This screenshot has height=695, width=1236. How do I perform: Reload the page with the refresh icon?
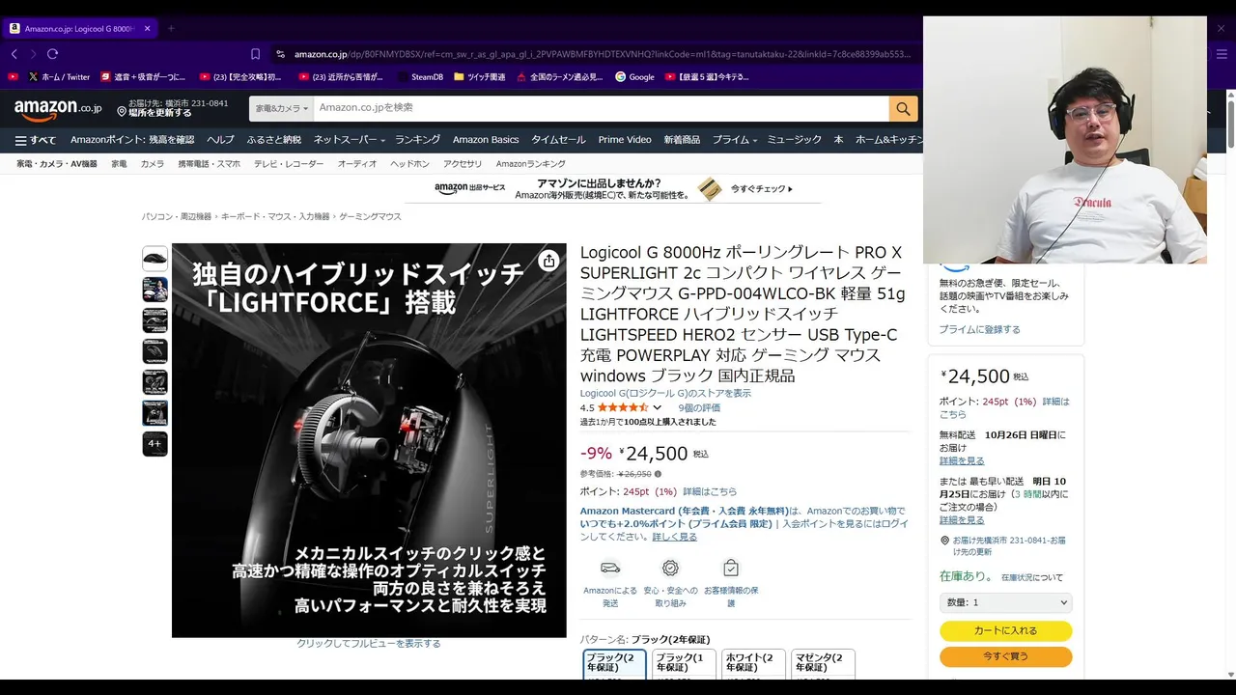pyautogui.click(x=52, y=54)
